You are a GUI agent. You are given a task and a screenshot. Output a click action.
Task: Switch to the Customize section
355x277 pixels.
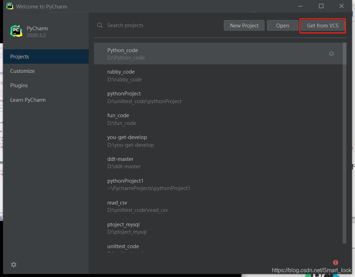(46, 71)
